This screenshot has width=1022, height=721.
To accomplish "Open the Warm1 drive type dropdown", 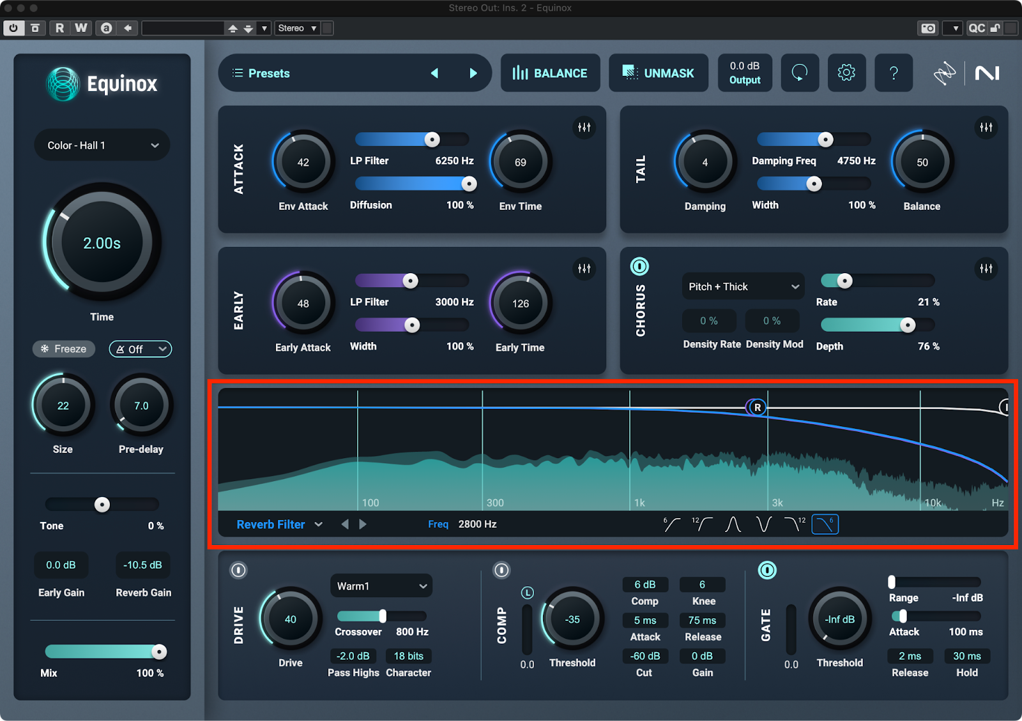I will [x=381, y=586].
